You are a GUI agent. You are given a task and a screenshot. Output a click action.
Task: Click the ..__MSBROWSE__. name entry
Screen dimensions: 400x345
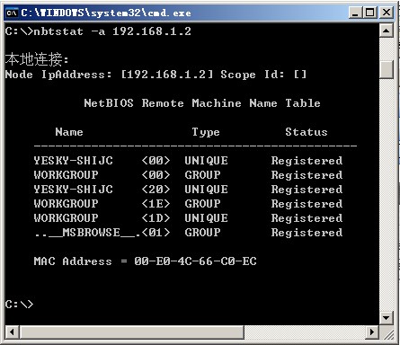point(87,233)
